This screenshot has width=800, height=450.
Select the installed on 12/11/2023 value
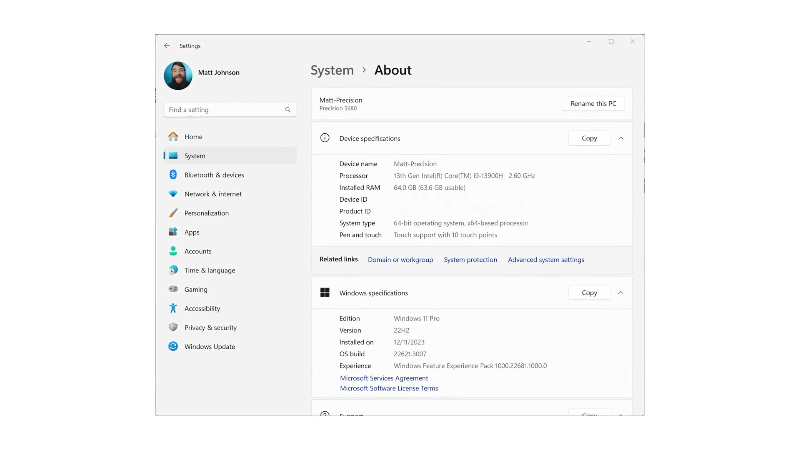(409, 342)
